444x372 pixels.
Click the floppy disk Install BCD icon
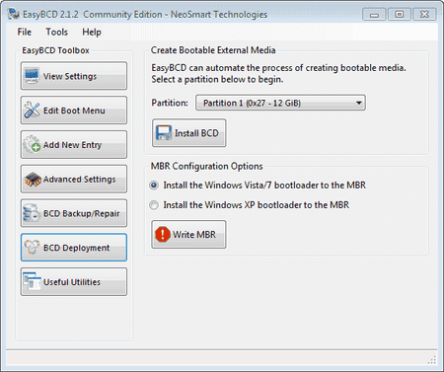point(164,133)
